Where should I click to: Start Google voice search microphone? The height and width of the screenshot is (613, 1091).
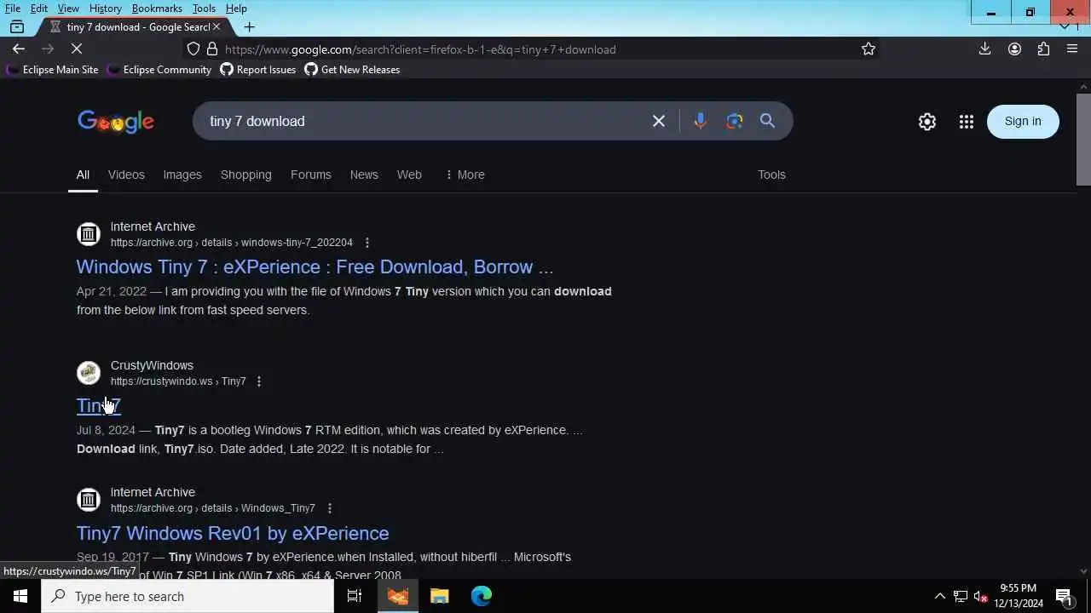700,121
